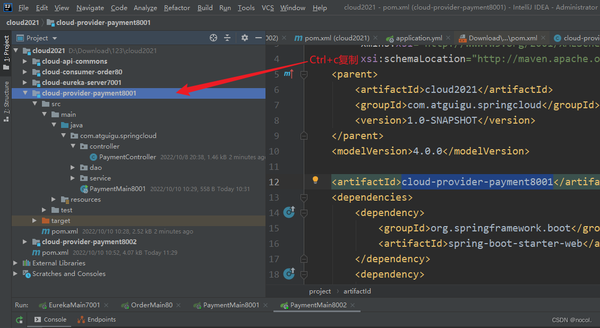Fold the parent tag on line 5

point(304,74)
